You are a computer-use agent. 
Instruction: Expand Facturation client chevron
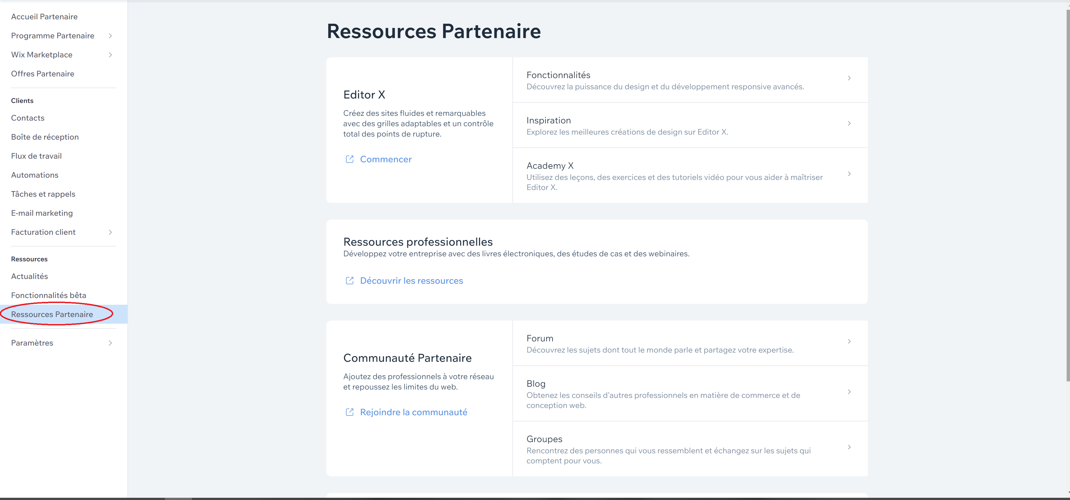point(110,232)
